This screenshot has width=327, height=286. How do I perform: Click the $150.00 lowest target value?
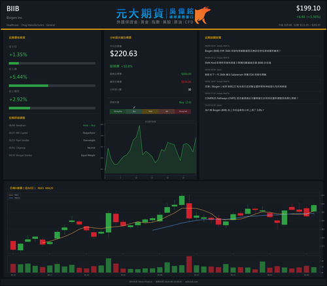pyautogui.click(x=186, y=82)
